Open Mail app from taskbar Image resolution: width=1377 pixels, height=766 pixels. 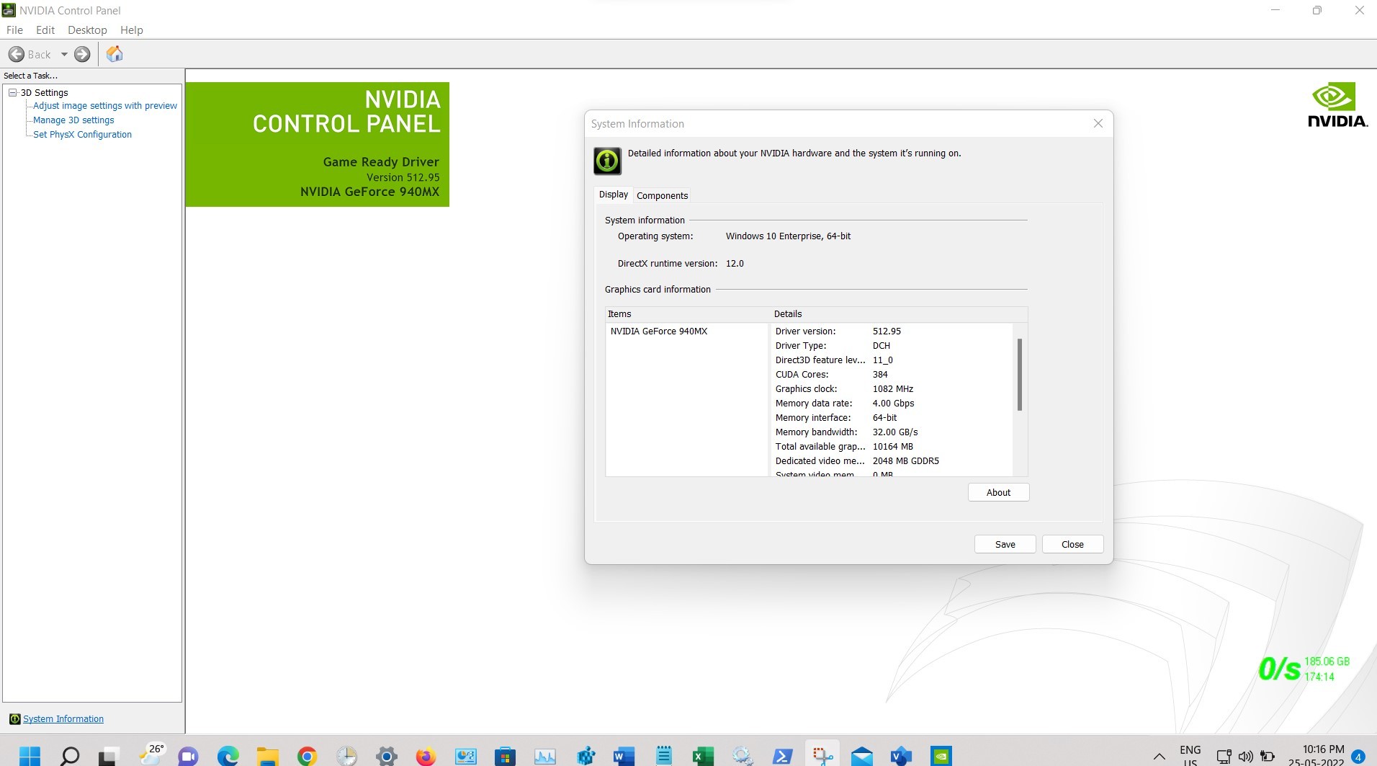[x=861, y=756]
